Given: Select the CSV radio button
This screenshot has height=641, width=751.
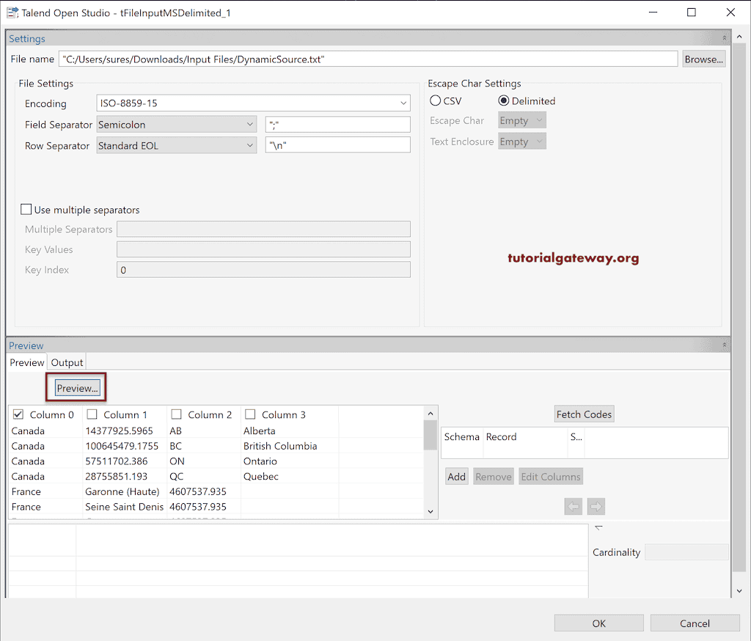Looking at the screenshot, I should click(x=436, y=100).
